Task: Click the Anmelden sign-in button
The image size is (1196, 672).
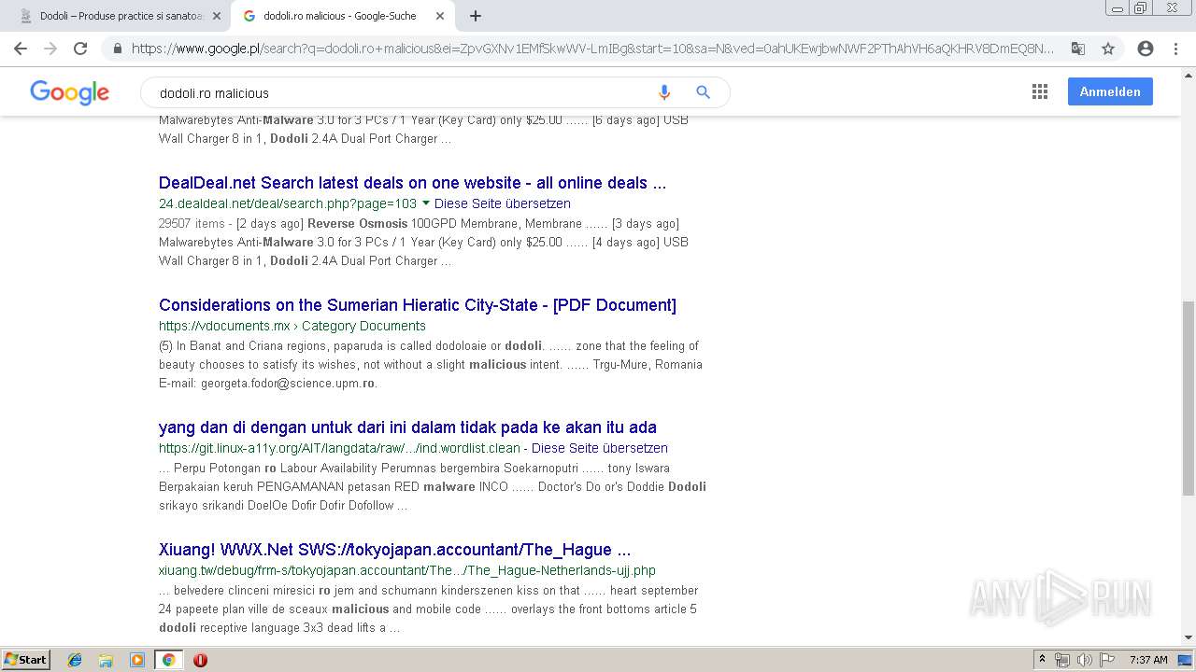Action: pyautogui.click(x=1110, y=91)
